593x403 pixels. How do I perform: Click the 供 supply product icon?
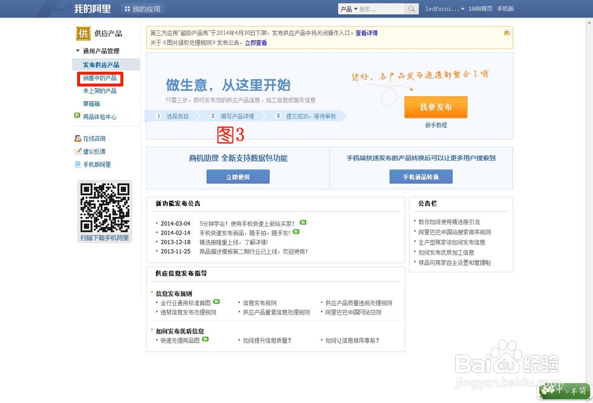pyautogui.click(x=83, y=33)
